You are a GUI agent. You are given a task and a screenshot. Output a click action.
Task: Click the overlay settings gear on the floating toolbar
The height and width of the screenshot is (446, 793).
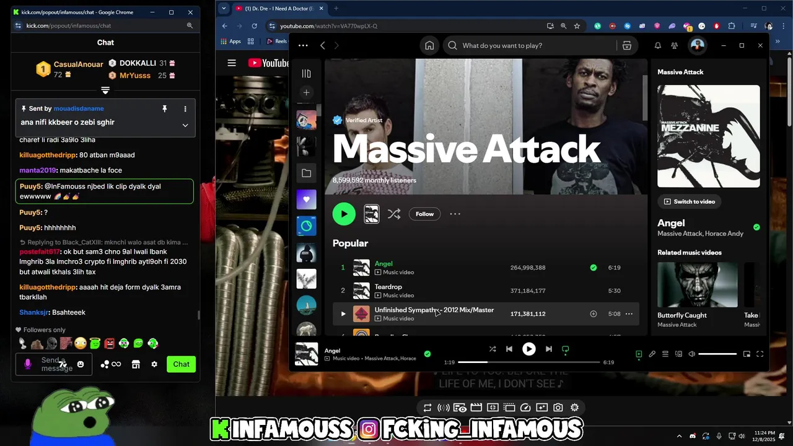(574, 408)
